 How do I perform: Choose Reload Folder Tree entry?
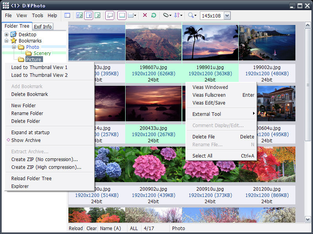(50, 179)
